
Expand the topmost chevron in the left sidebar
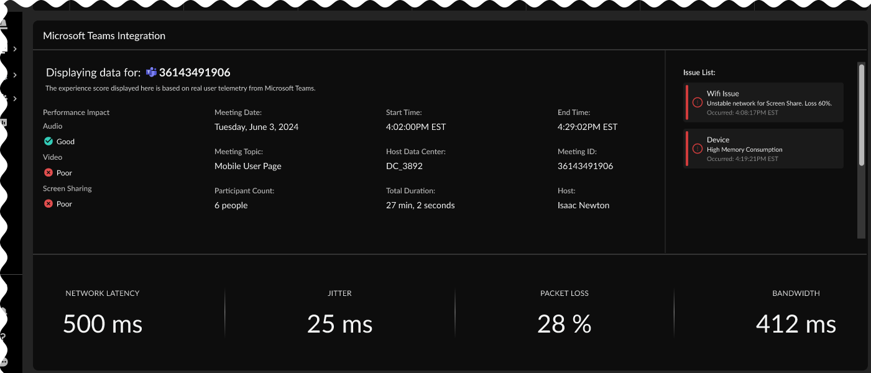click(x=14, y=48)
